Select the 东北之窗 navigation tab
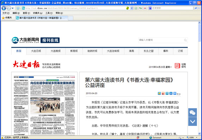202x140 pixels. (149, 51)
